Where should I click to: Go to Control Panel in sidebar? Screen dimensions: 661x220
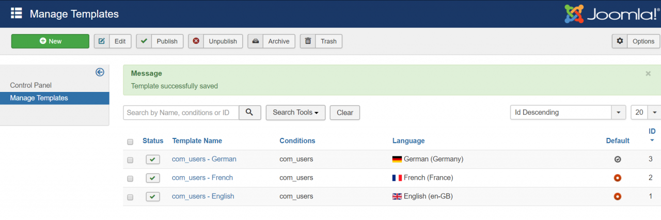(x=31, y=85)
